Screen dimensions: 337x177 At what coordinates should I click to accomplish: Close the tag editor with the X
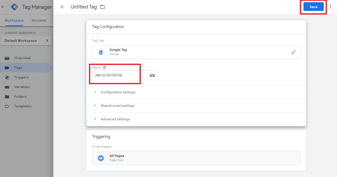[62, 7]
